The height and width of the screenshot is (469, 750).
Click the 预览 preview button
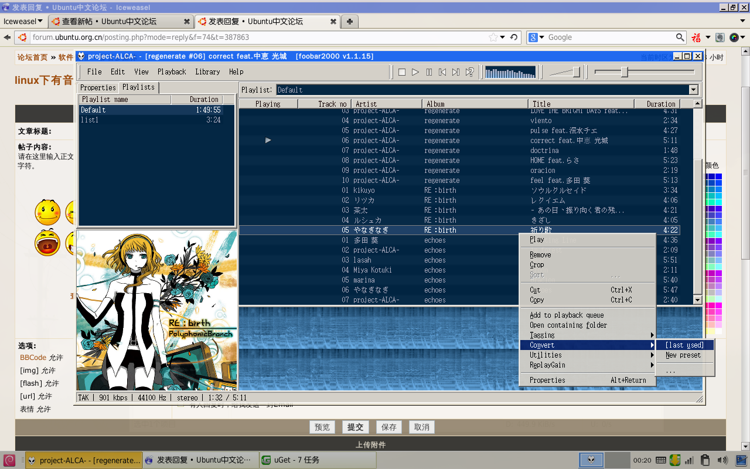[322, 427]
